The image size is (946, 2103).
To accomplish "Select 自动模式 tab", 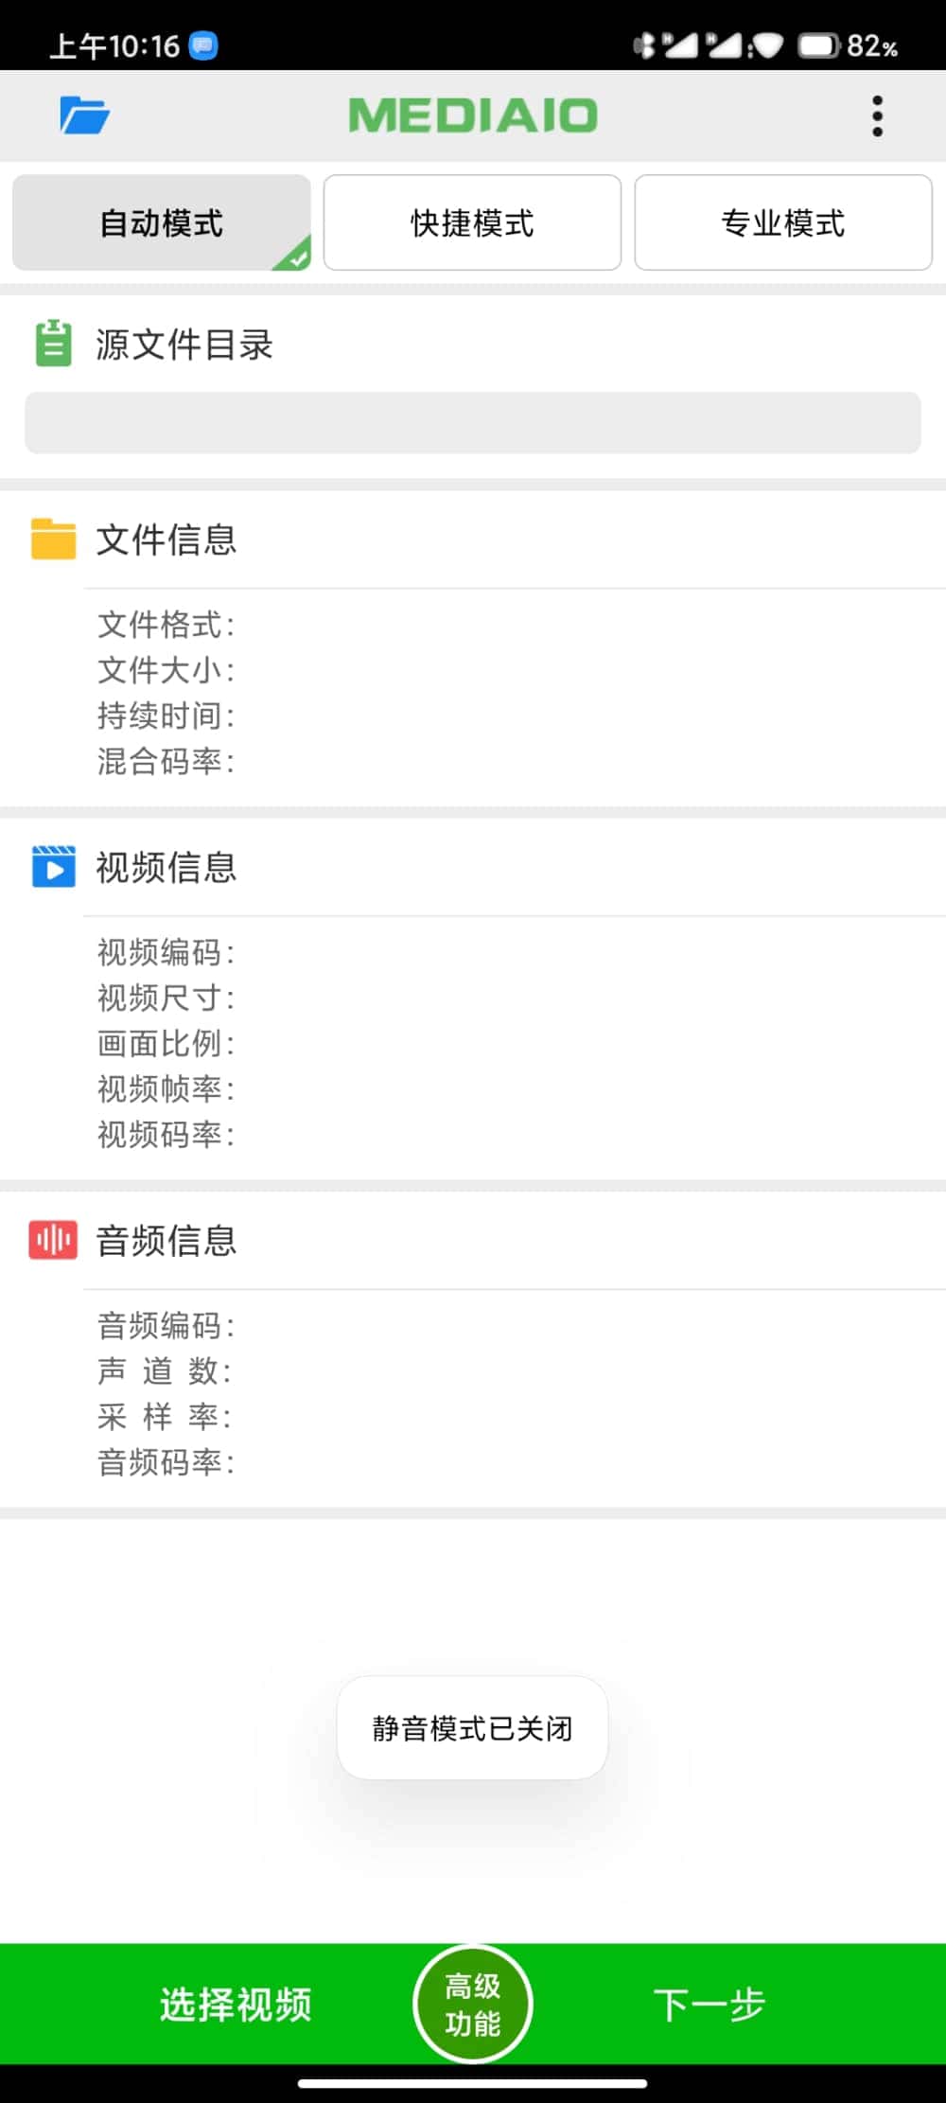I will (162, 222).
